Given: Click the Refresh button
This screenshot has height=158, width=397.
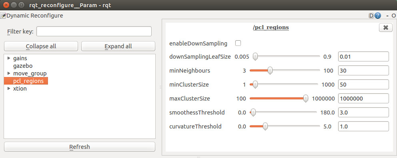Looking at the screenshot, I should tap(80, 147).
